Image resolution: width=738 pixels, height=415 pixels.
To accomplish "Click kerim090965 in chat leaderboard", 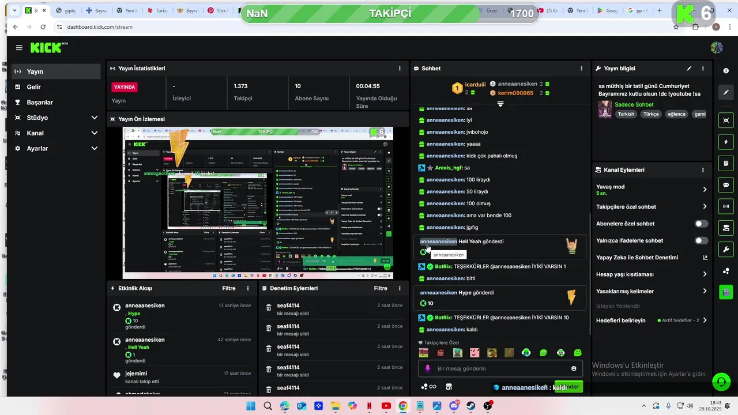I will click(515, 93).
